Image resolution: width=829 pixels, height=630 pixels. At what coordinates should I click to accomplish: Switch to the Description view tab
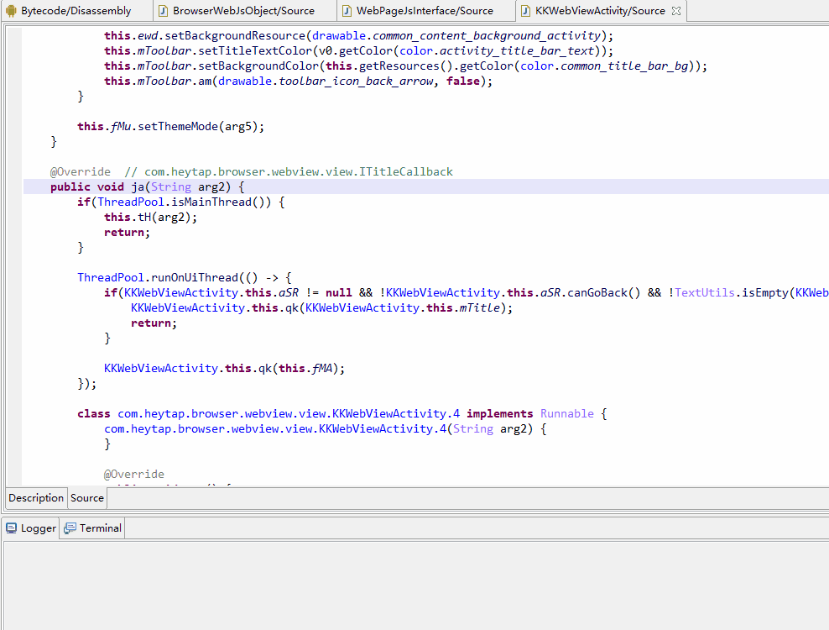pos(36,497)
